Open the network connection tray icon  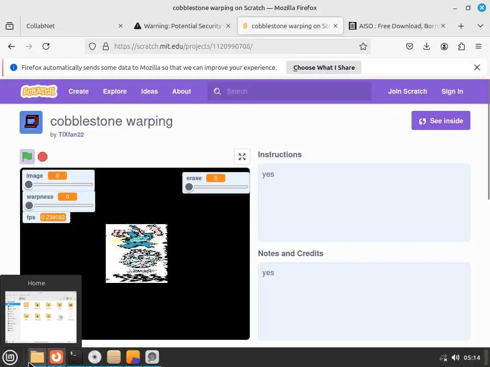coord(443,357)
